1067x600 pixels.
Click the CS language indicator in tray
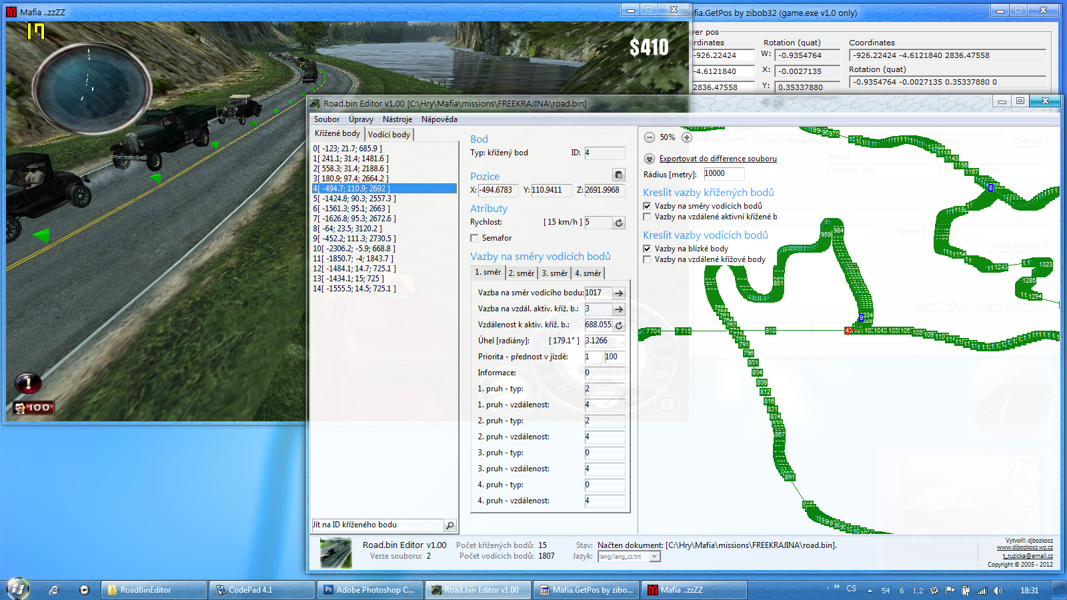pos(852,589)
